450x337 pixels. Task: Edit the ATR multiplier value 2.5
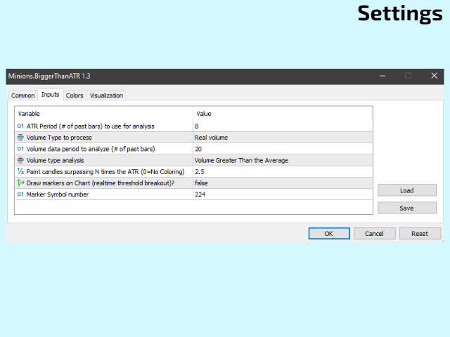[283, 171]
